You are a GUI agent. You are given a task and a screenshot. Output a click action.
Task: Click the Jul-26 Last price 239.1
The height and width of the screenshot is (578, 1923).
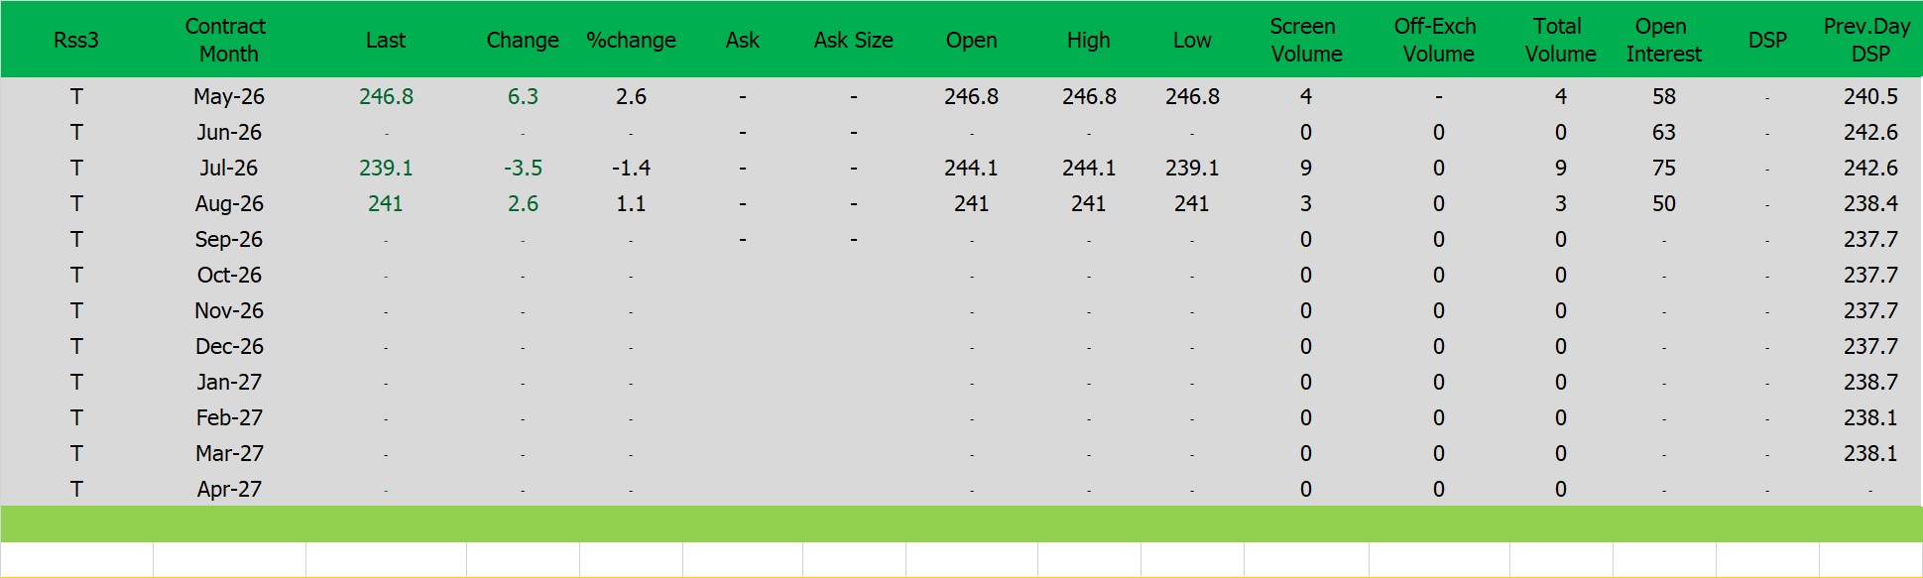click(386, 168)
